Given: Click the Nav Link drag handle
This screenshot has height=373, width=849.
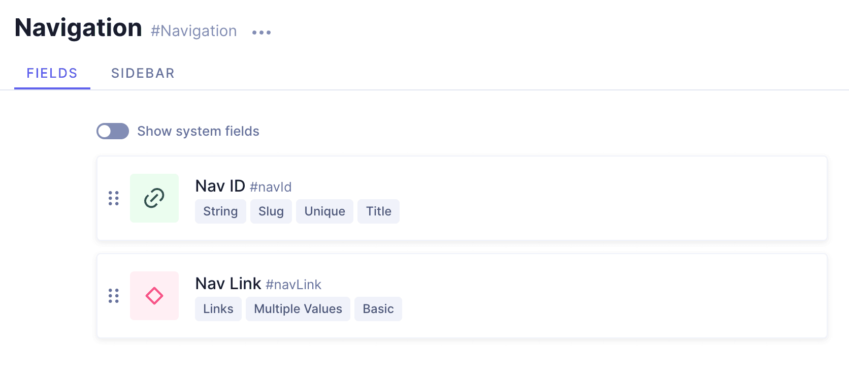Looking at the screenshot, I should 114,296.
